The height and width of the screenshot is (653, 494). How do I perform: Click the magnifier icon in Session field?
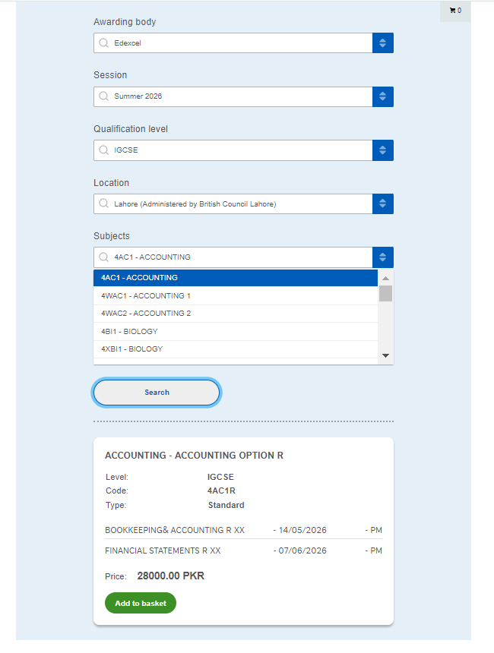(104, 96)
